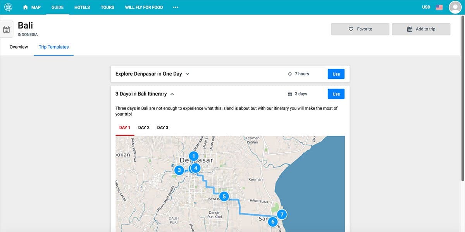Viewport: 465px width, 232px height.
Task: Click map marker number 5
Action: (224, 196)
